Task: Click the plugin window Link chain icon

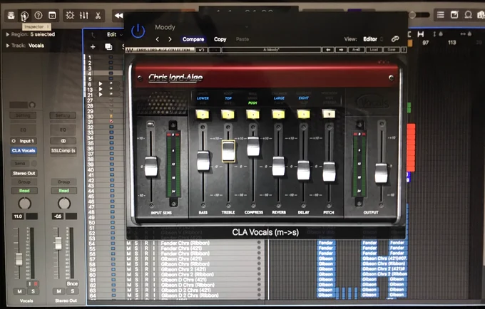Action: click(395, 39)
